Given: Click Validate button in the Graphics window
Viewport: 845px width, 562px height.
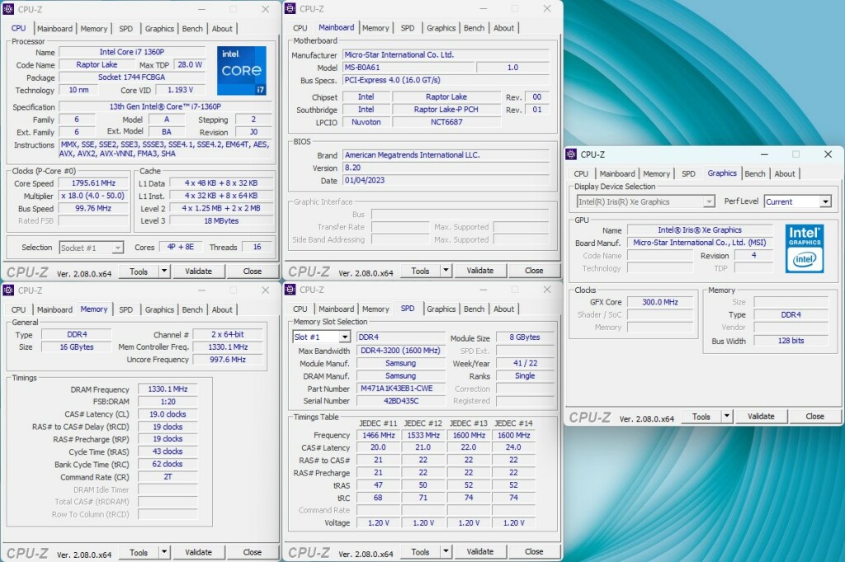Looking at the screenshot, I should tap(761, 417).
